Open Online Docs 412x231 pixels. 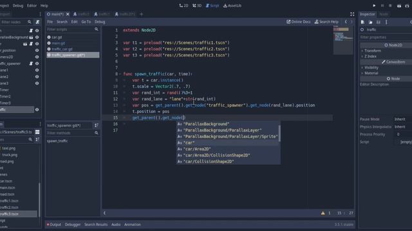[299, 22]
